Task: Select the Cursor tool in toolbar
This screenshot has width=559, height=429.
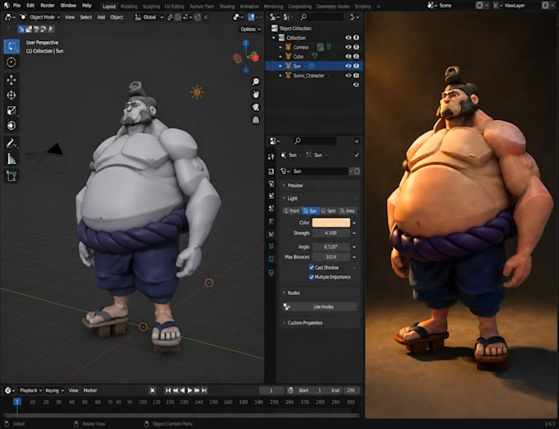Action: [x=12, y=62]
